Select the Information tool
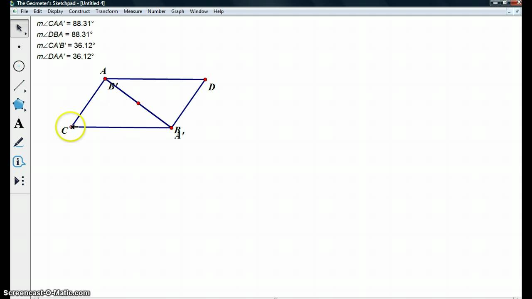 (19, 162)
